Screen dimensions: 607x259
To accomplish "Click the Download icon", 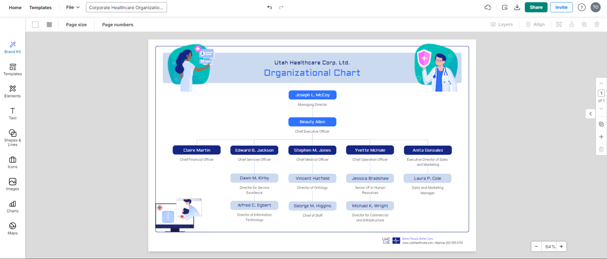I will (517, 7).
